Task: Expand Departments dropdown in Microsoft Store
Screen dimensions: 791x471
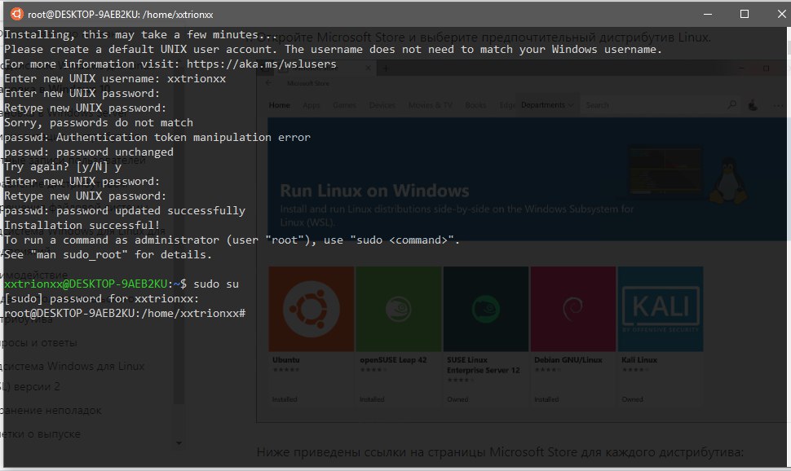Action: [547, 105]
